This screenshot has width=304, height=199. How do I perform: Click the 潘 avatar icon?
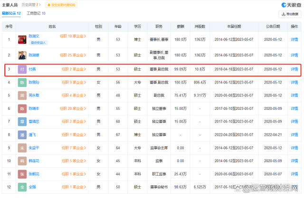[x=22, y=135]
